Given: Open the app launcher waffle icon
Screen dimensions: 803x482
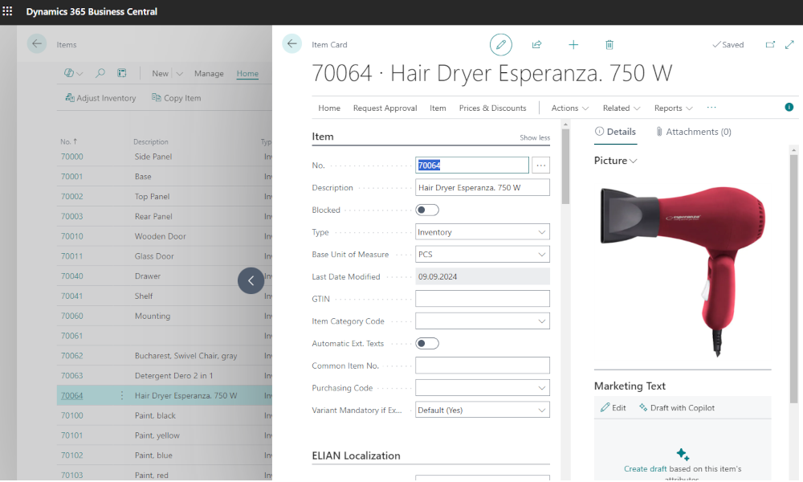Looking at the screenshot, I should coord(7,10).
